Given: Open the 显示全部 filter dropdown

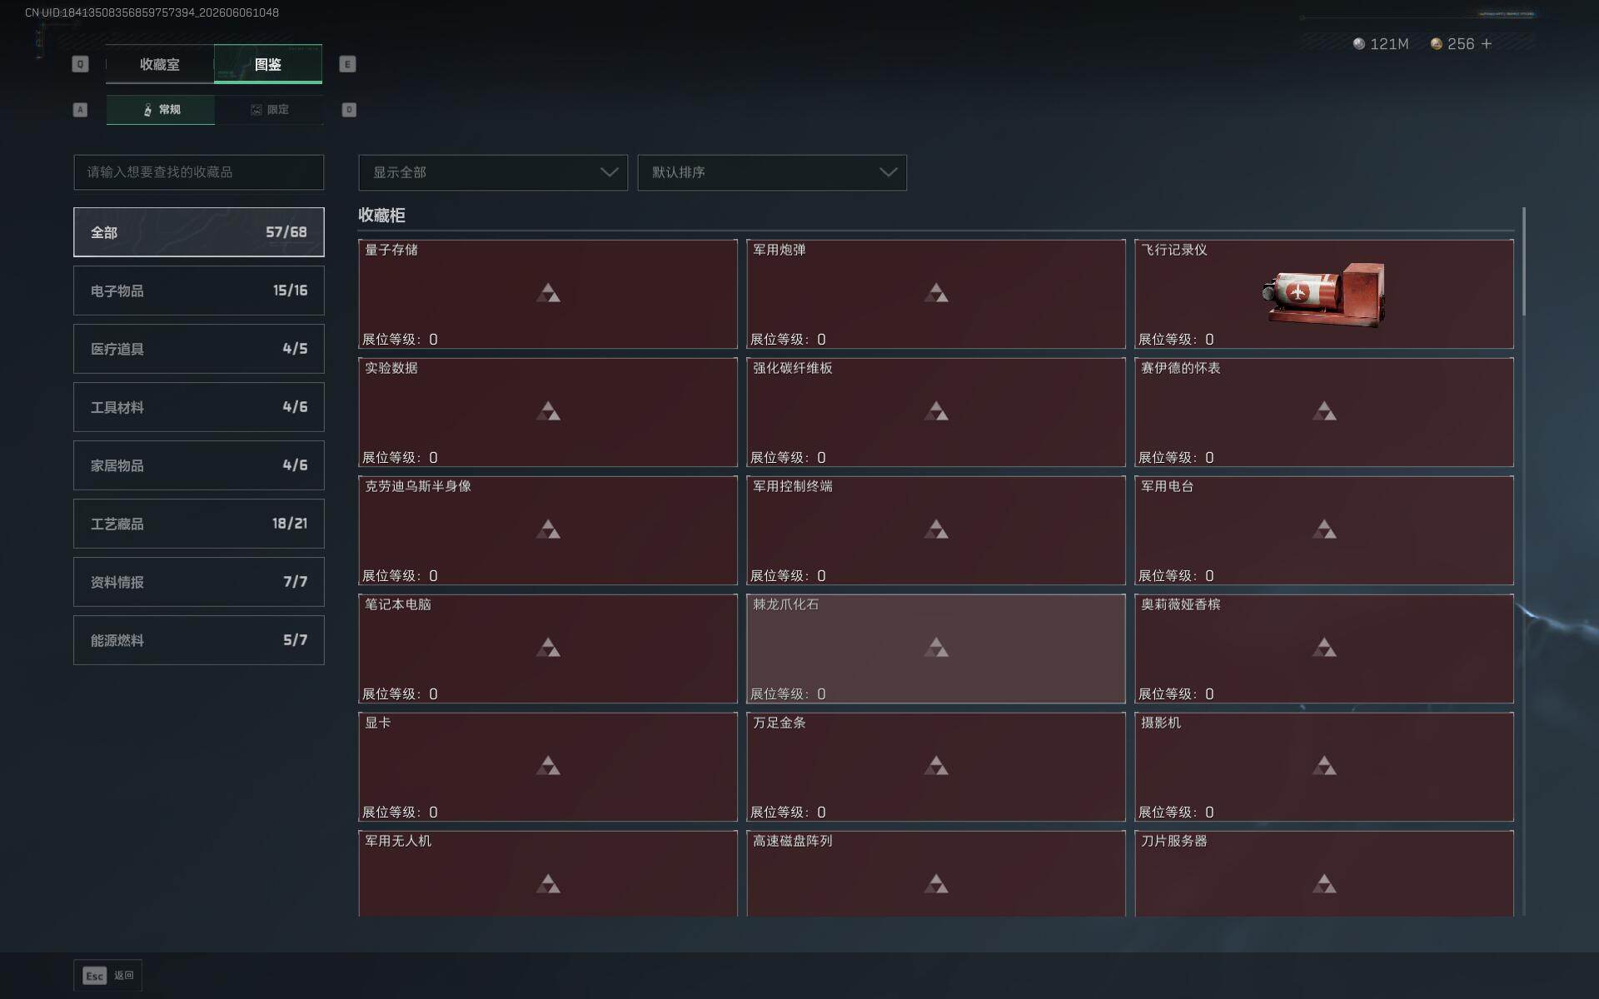Looking at the screenshot, I should pyautogui.click(x=493, y=172).
